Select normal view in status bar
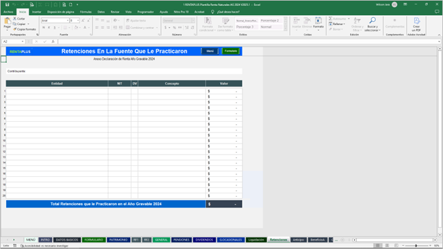Viewport: 443px width, 249px height. click(x=378, y=246)
